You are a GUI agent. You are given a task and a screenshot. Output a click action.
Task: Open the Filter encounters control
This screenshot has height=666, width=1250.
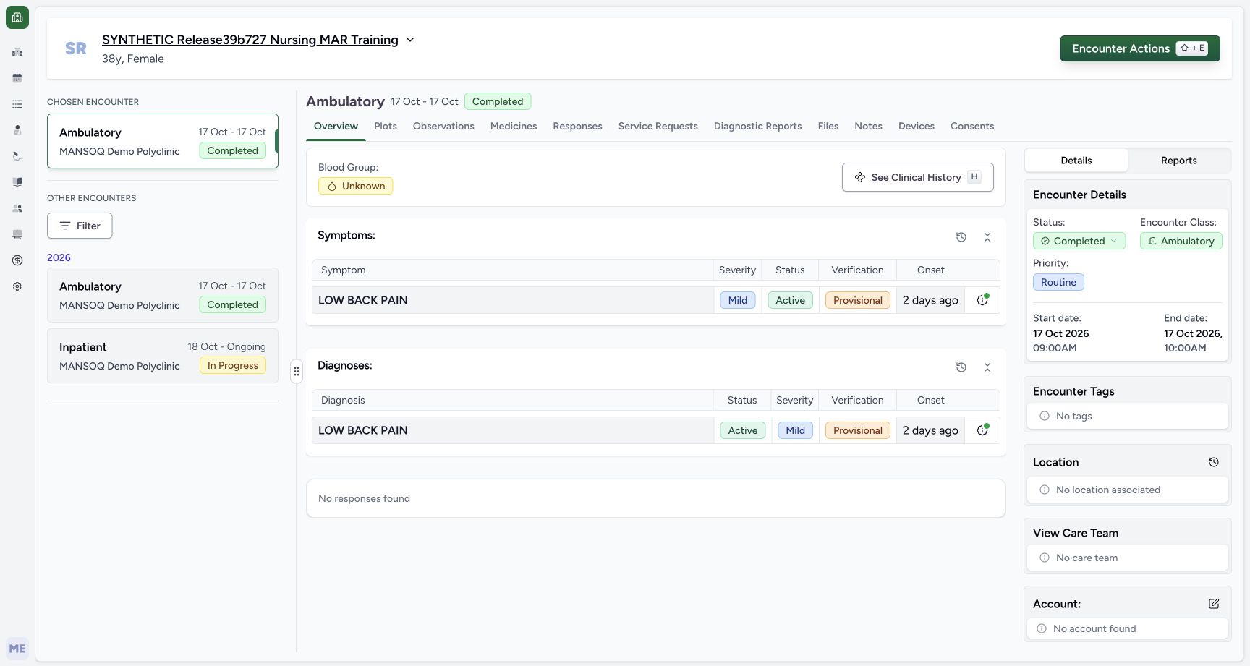tap(80, 226)
